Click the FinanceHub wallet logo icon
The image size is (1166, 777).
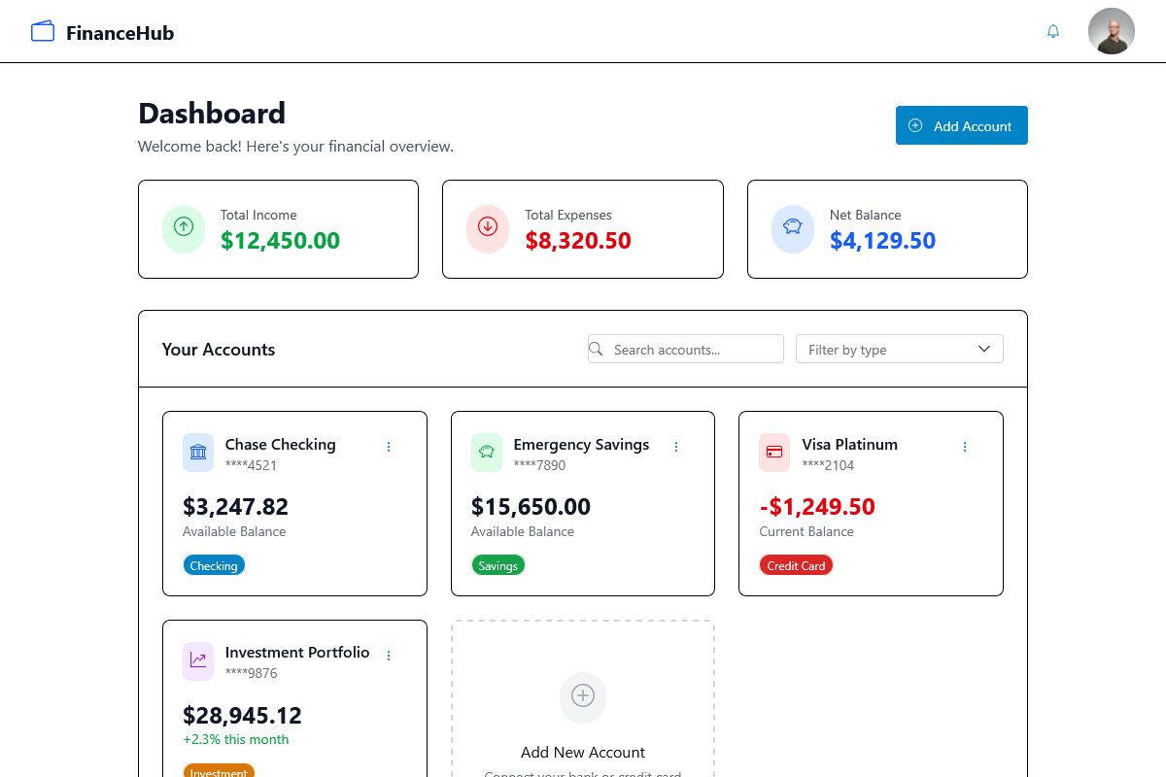pyautogui.click(x=43, y=32)
